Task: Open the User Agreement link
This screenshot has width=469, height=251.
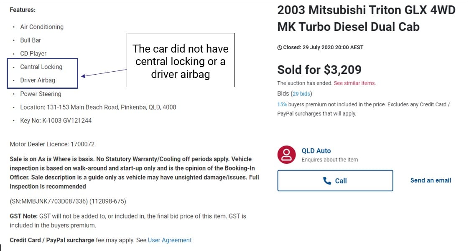Action: click(x=170, y=240)
